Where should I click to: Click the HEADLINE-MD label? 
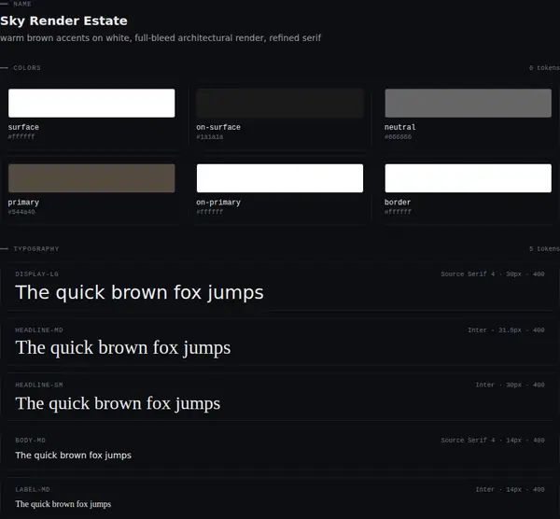39,330
